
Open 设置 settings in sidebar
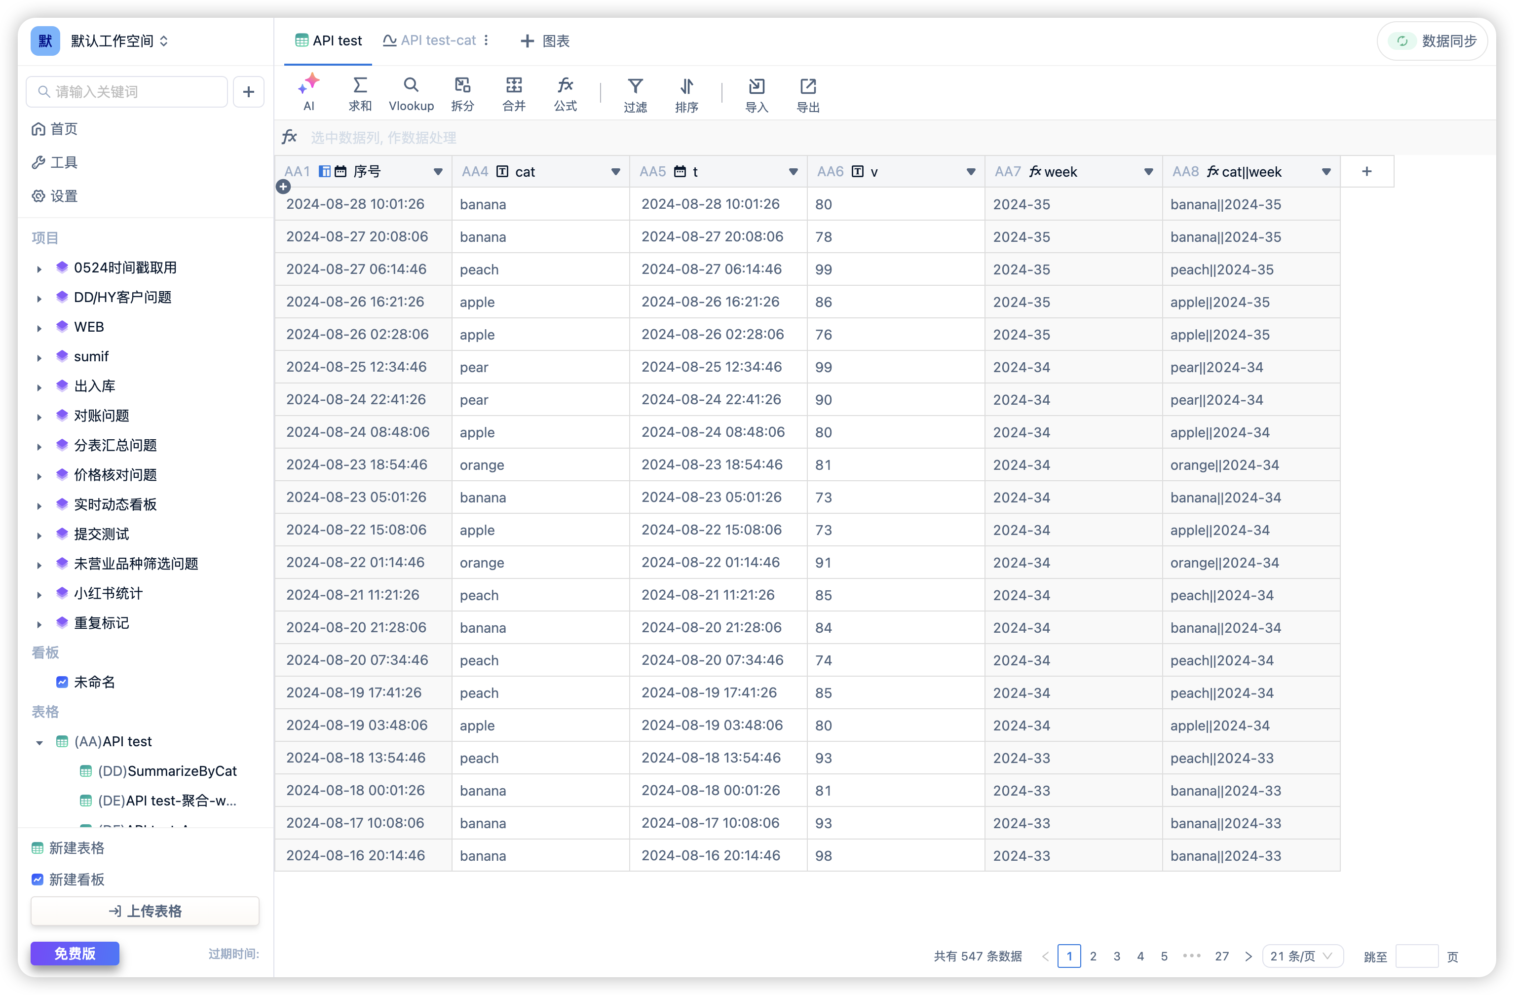[x=55, y=196]
